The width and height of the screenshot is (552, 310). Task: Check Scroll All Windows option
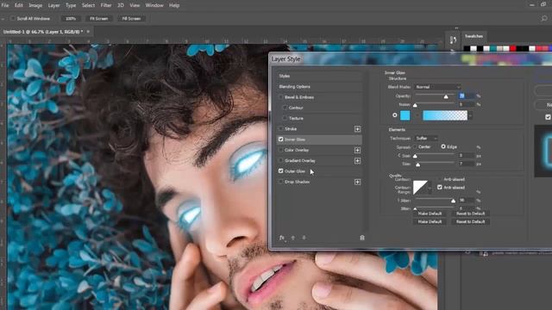click(13, 18)
